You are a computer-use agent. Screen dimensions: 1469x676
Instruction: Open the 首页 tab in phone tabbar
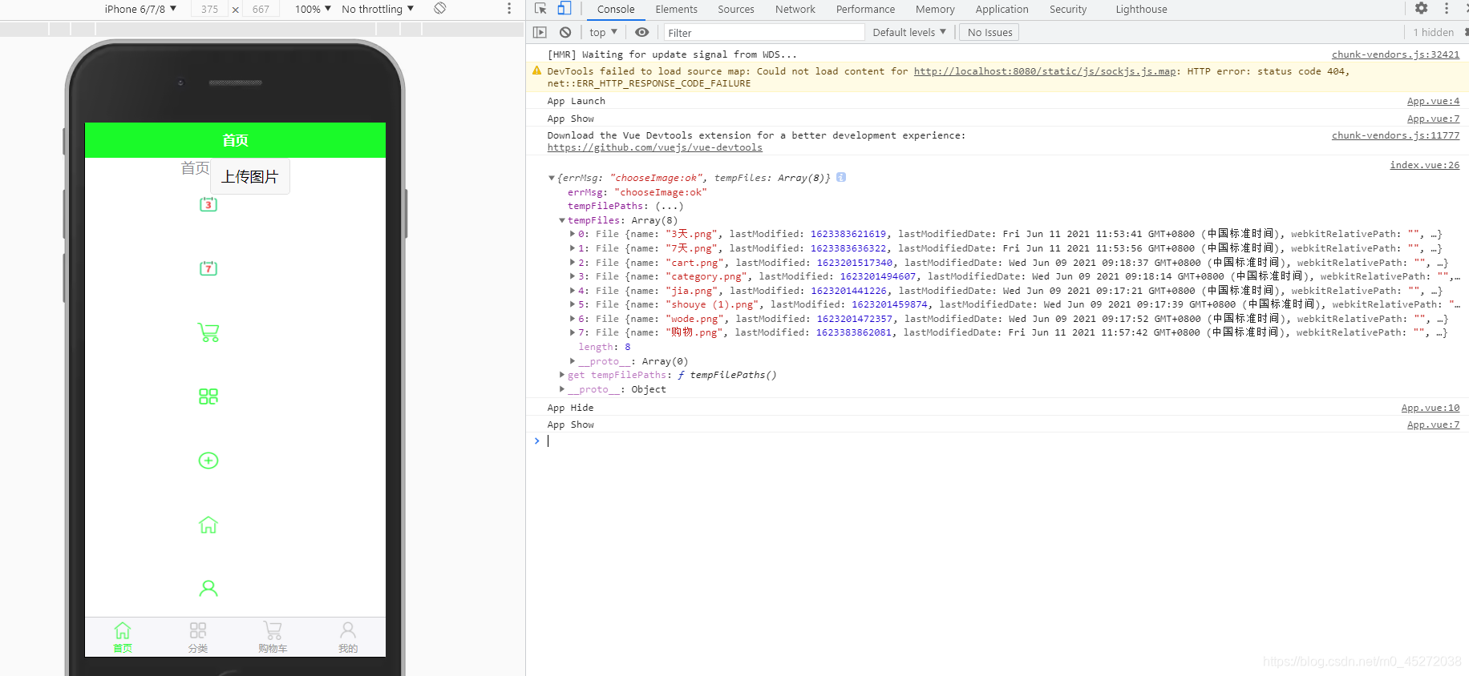(123, 638)
